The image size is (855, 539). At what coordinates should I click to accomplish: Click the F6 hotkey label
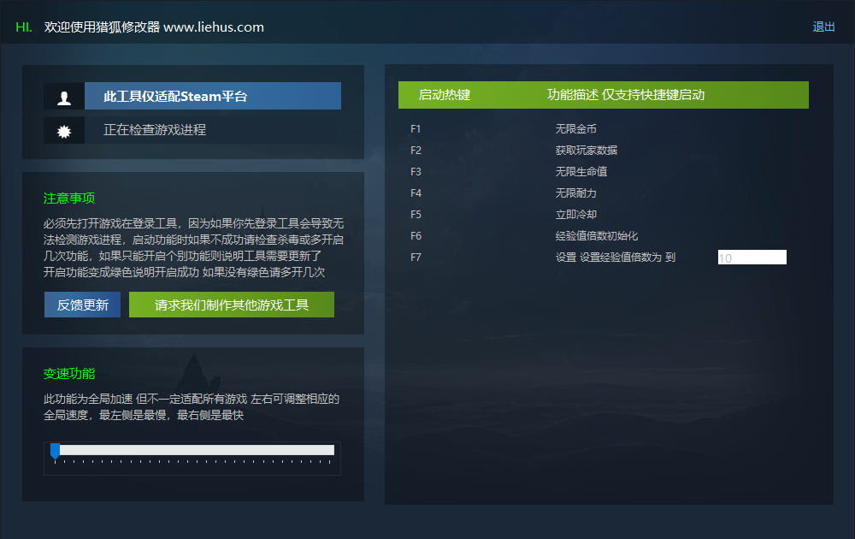coord(416,235)
